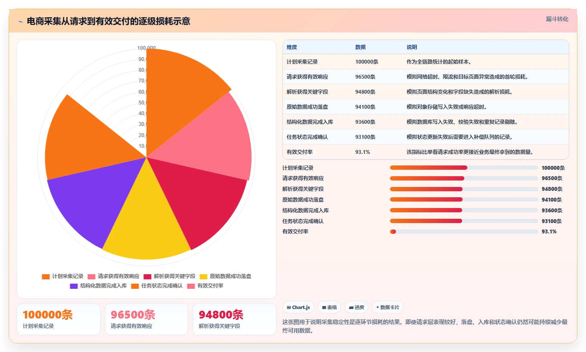
Task: Click the 计划采集记录 table row label
Action: [x=302, y=62]
